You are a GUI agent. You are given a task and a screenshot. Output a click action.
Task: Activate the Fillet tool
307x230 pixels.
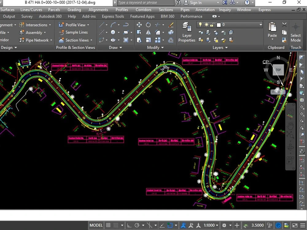click(x=157, y=32)
